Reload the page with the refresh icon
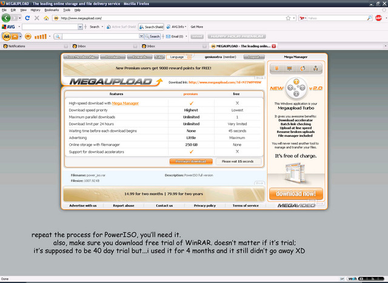Screen dimensions: 388x283 27,18
